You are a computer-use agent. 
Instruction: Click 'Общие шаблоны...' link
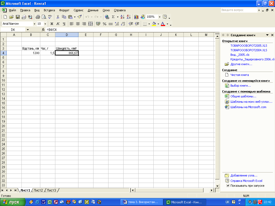point(243,96)
